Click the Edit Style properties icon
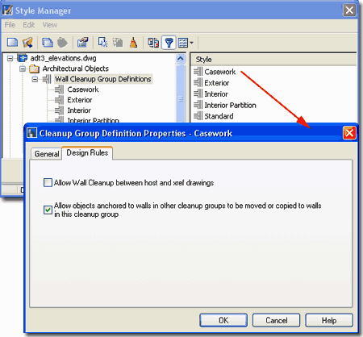The width and height of the screenshot is (363, 337). (x=82, y=42)
